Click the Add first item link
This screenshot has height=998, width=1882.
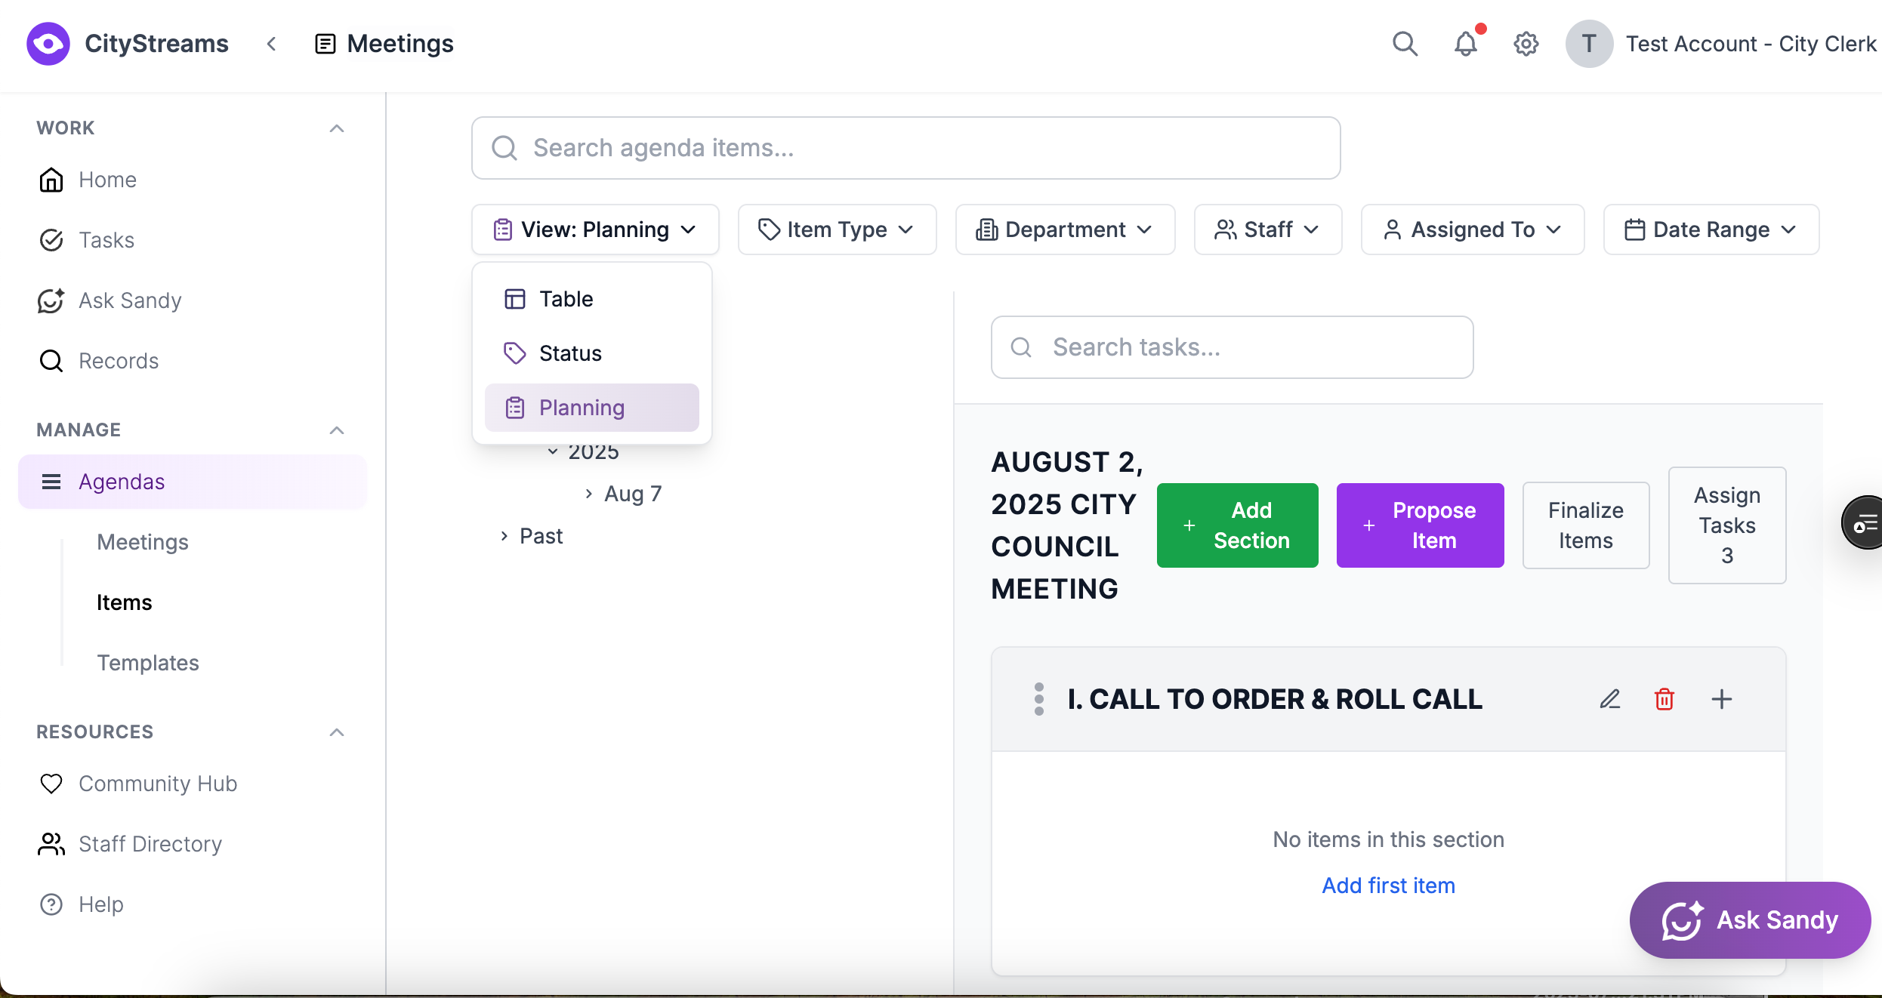tap(1388, 886)
